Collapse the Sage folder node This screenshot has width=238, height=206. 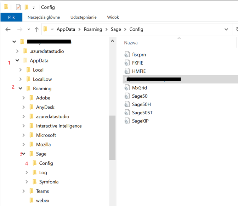coord(24,154)
